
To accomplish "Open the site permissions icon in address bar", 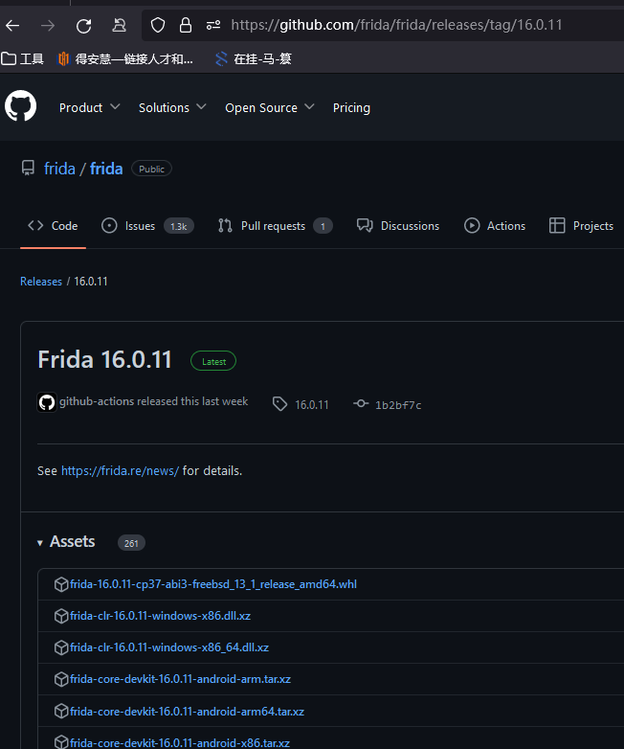I will click(213, 25).
